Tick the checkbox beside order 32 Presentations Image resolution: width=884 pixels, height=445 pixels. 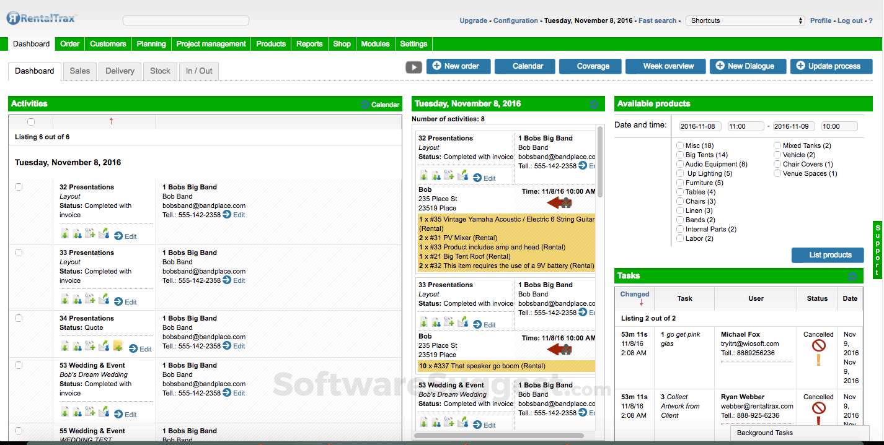point(18,186)
